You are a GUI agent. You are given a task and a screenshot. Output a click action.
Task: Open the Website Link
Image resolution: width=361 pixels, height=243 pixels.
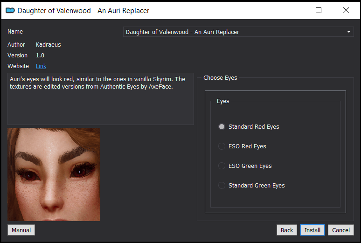(41, 66)
